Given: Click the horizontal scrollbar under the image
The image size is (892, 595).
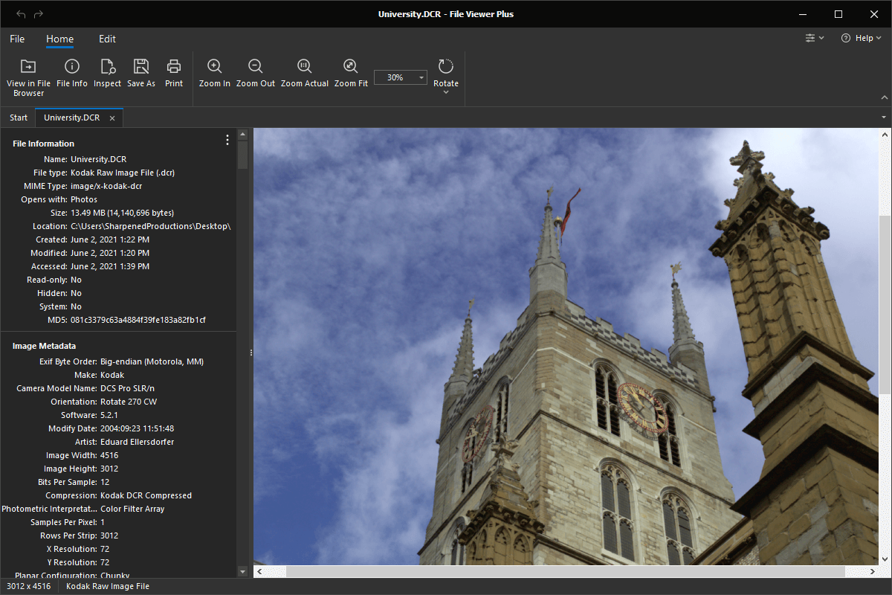Looking at the screenshot, I should [565, 571].
